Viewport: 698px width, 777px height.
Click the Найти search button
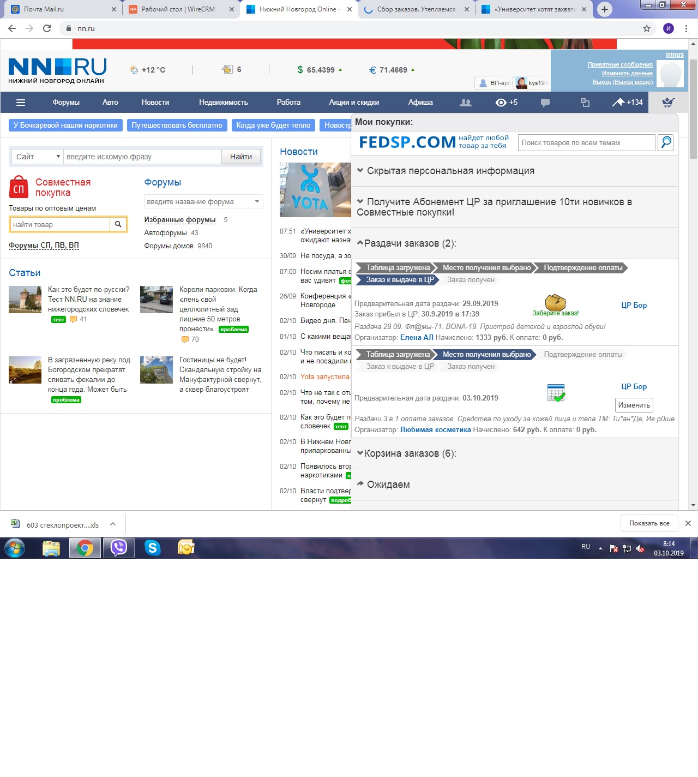pos(241,157)
